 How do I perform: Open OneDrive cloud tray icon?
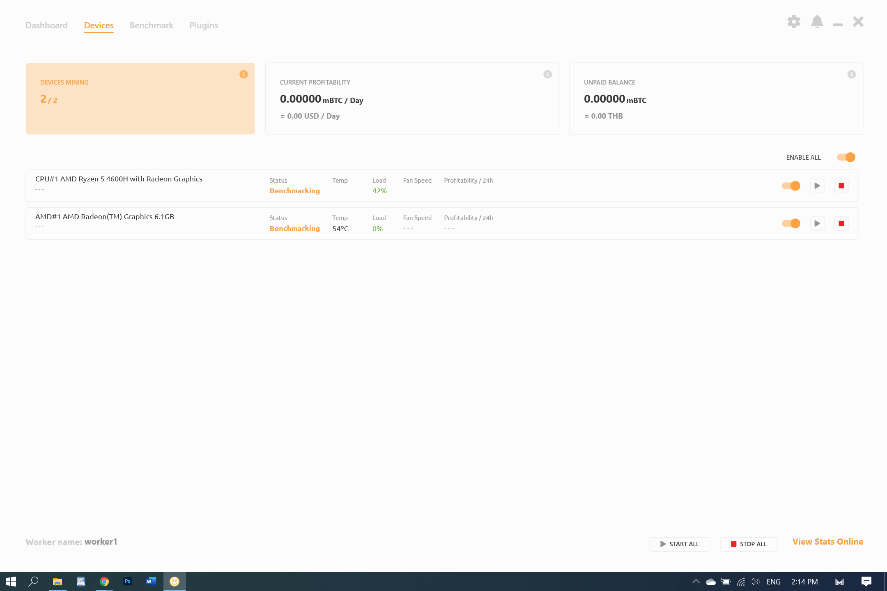point(711,582)
